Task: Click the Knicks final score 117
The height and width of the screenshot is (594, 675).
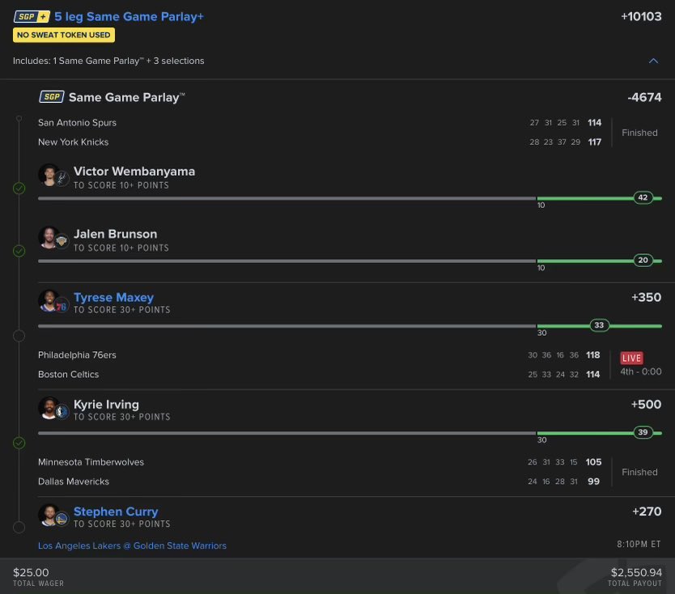Action: tap(595, 142)
